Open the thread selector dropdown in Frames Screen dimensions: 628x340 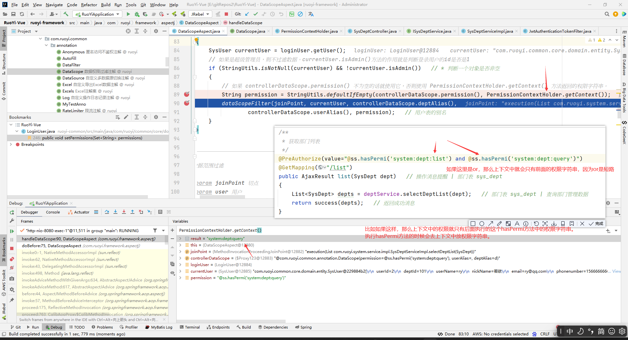(164, 230)
